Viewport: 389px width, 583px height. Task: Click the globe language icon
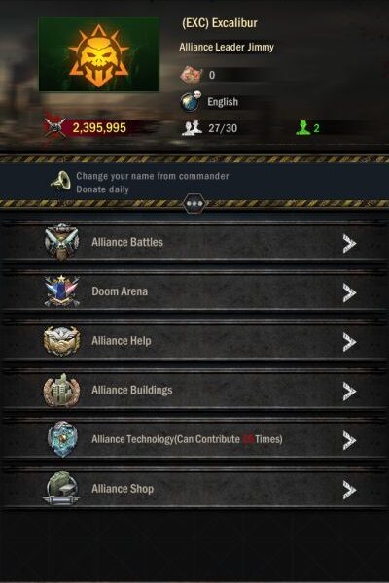191,101
